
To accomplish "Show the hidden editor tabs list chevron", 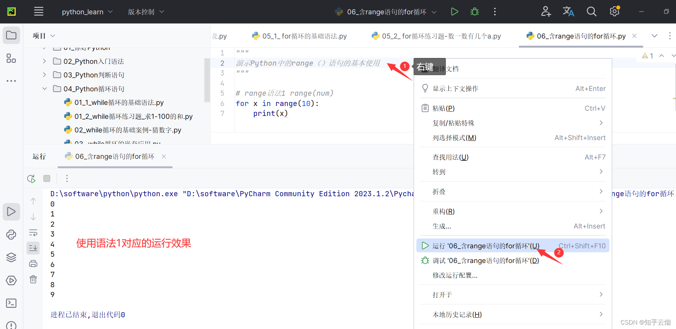I will (x=654, y=36).
